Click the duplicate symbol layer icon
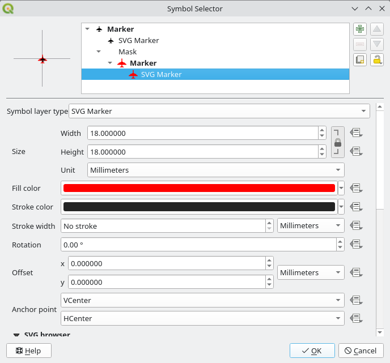Viewport: 390px width, 363px height. point(359,59)
